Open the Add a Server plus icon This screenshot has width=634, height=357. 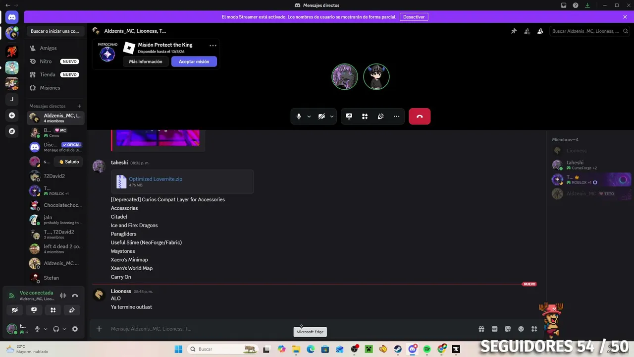pos(12,116)
